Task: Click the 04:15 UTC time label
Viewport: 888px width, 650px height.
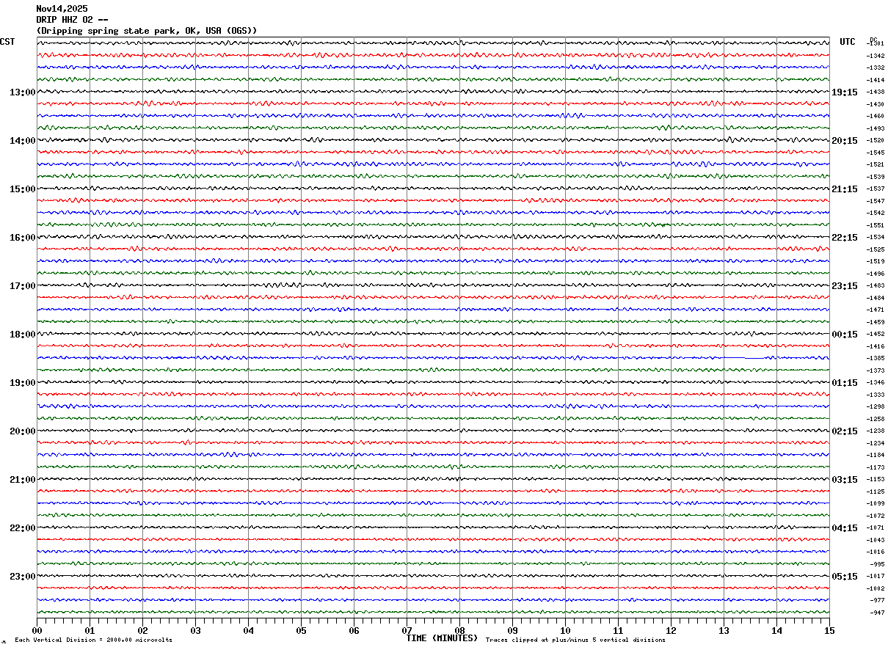Action: coord(845,528)
